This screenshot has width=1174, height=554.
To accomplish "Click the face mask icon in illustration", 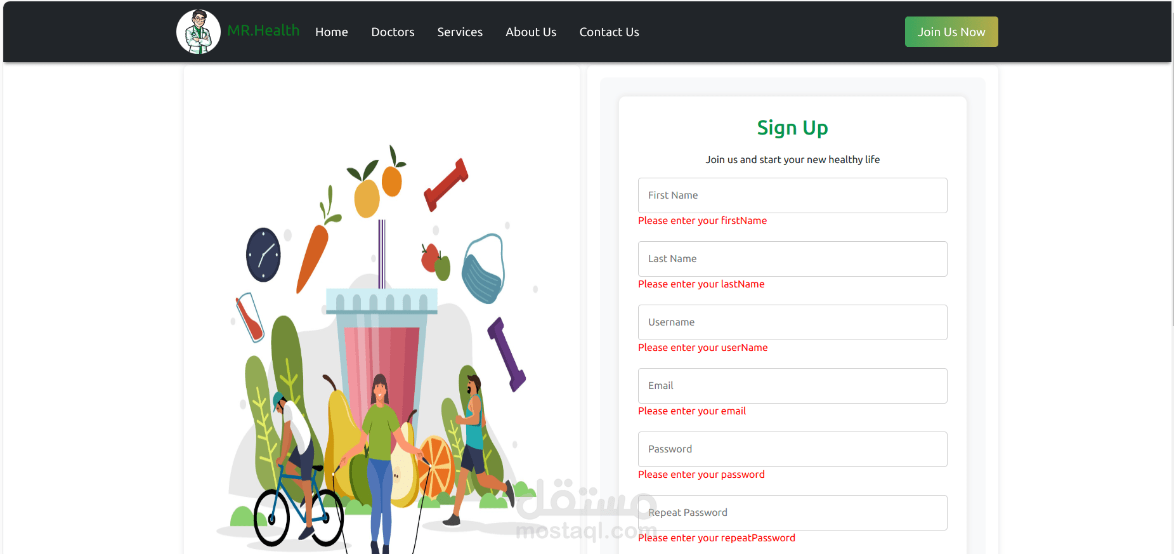I will tap(483, 268).
